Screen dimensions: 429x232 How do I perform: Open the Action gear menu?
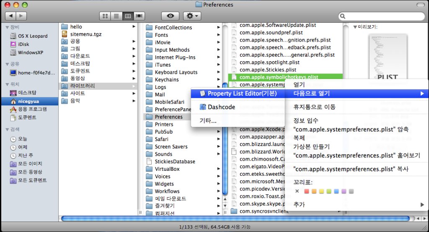(192, 16)
